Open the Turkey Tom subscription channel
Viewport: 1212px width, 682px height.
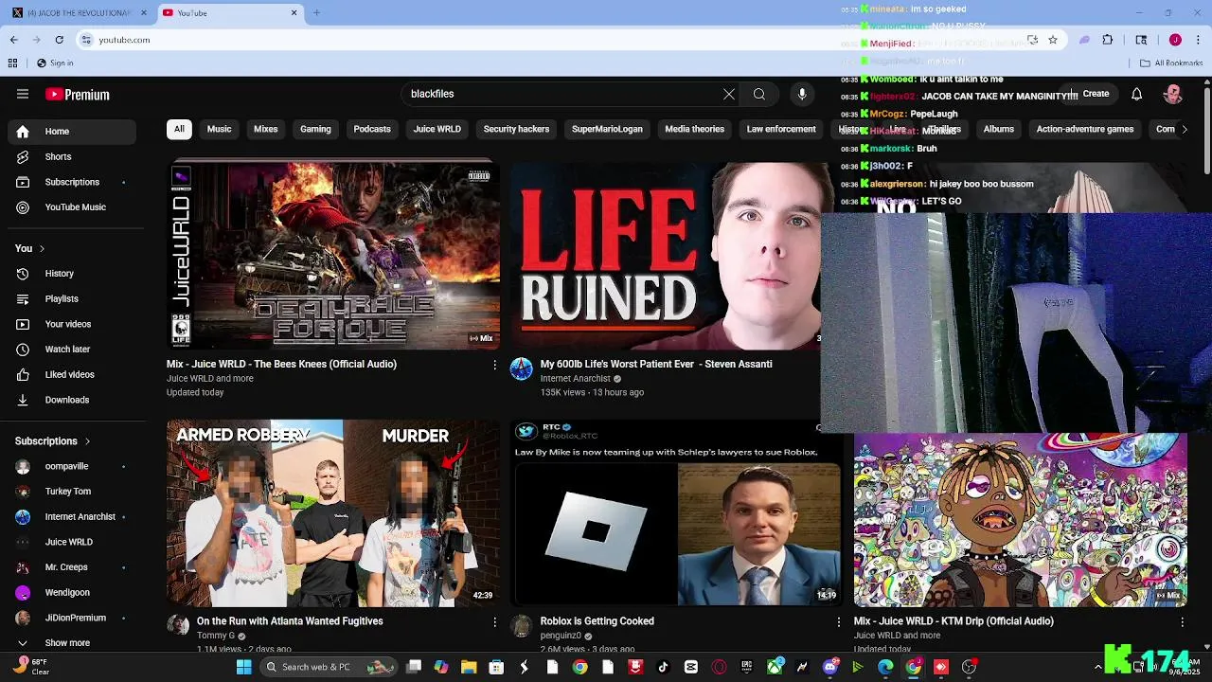tap(72, 492)
